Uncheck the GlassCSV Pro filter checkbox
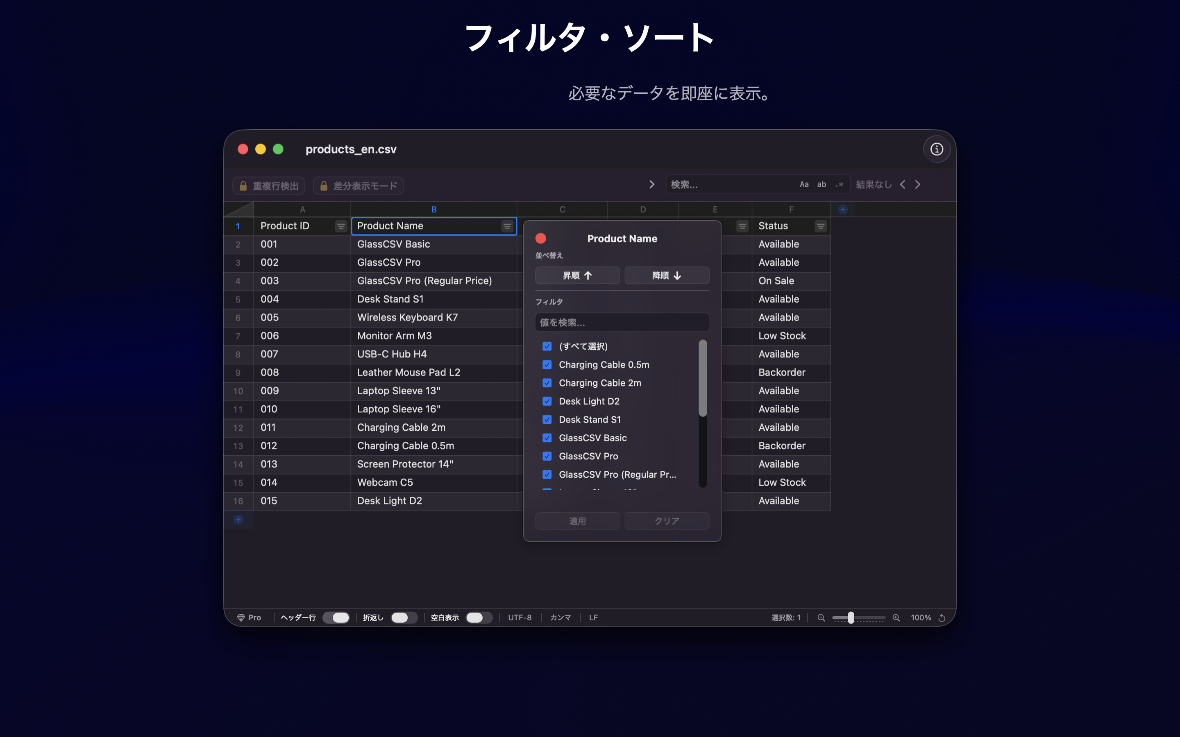 (x=547, y=456)
